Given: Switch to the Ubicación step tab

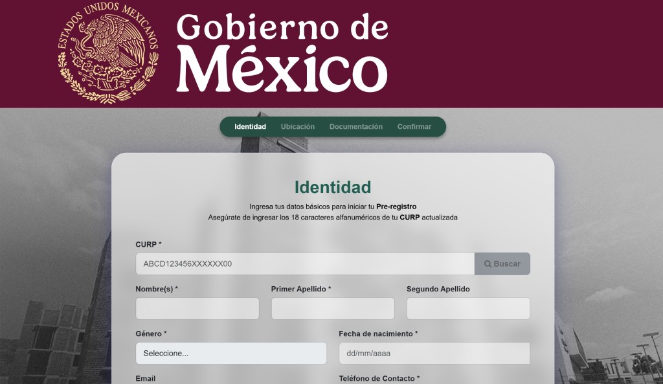Looking at the screenshot, I should [298, 126].
